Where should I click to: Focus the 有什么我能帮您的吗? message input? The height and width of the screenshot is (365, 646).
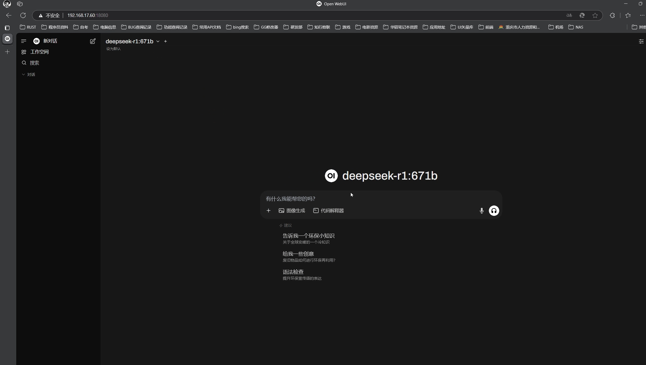click(x=381, y=199)
